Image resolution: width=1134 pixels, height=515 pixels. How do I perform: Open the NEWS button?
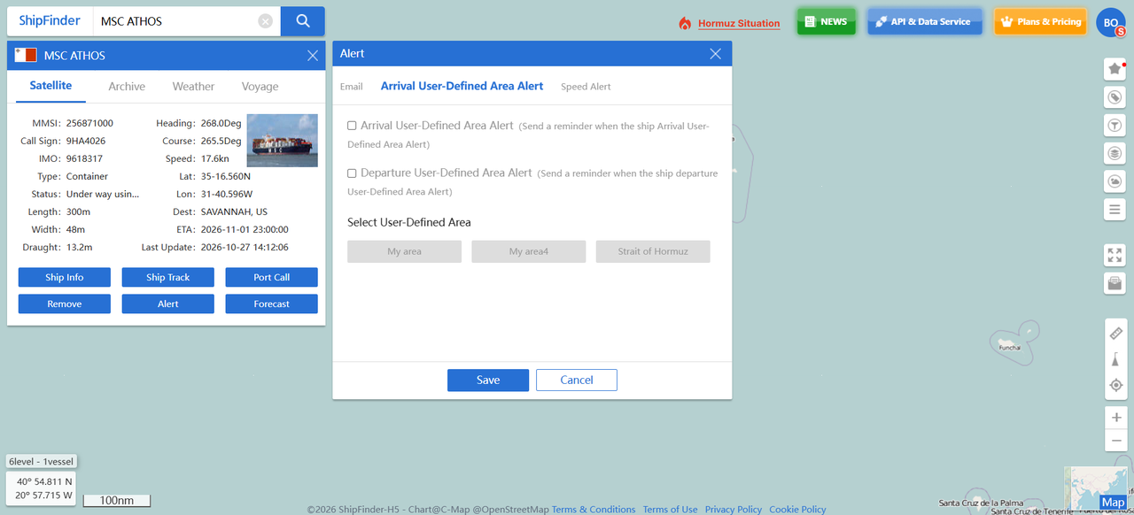pos(826,22)
